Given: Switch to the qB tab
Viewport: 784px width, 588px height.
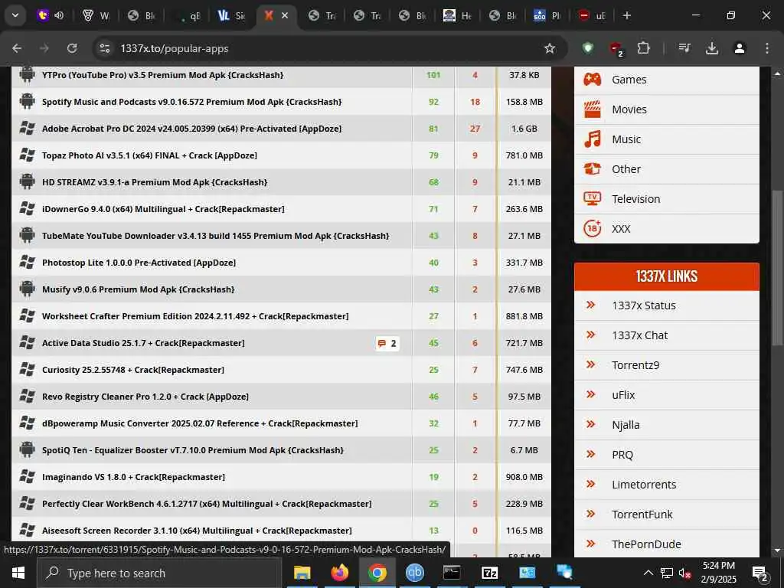Looking at the screenshot, I should pyautogui.click(x=190, y=15).
